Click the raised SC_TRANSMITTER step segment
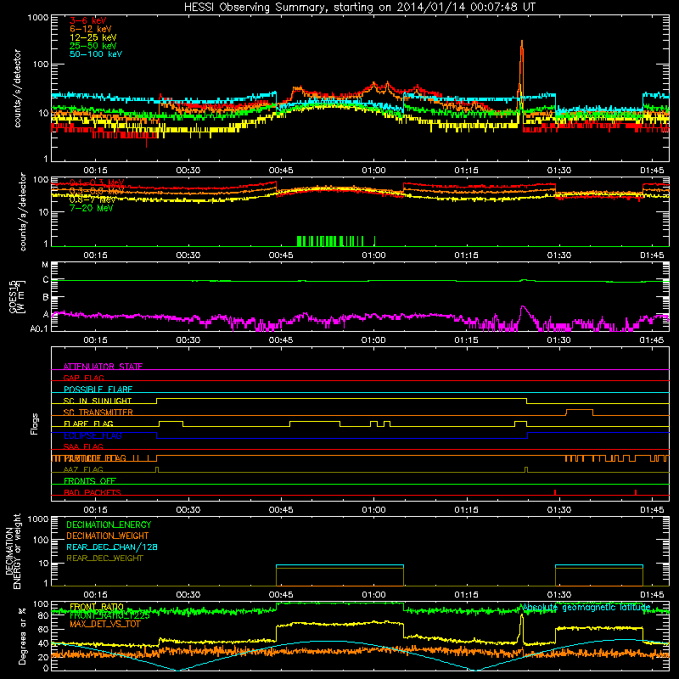 [x=580, y=410]
